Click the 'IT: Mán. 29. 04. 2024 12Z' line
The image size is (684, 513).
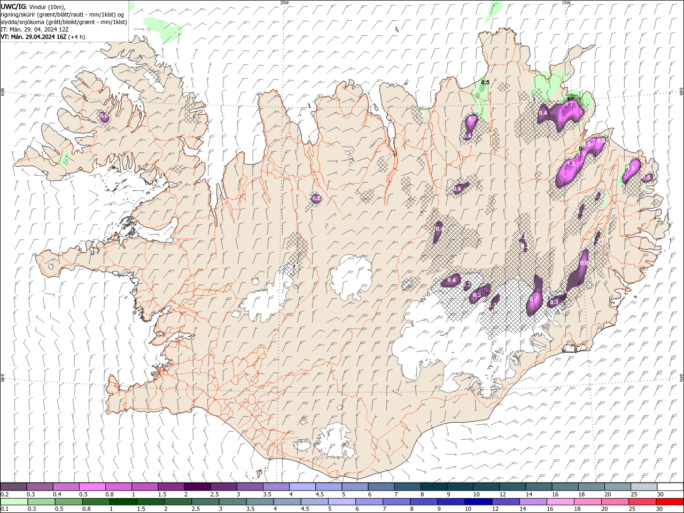coord(35,29)
